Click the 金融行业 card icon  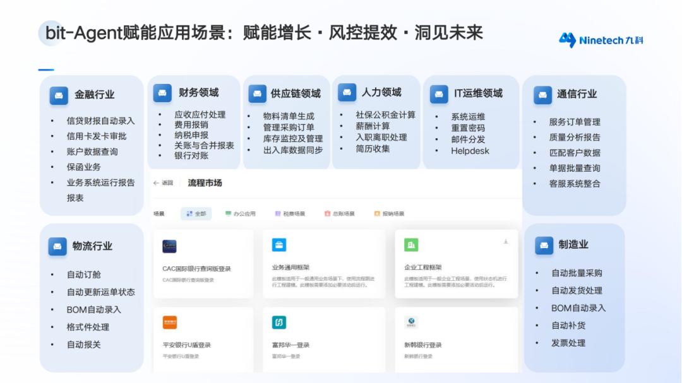pos(59,96)
